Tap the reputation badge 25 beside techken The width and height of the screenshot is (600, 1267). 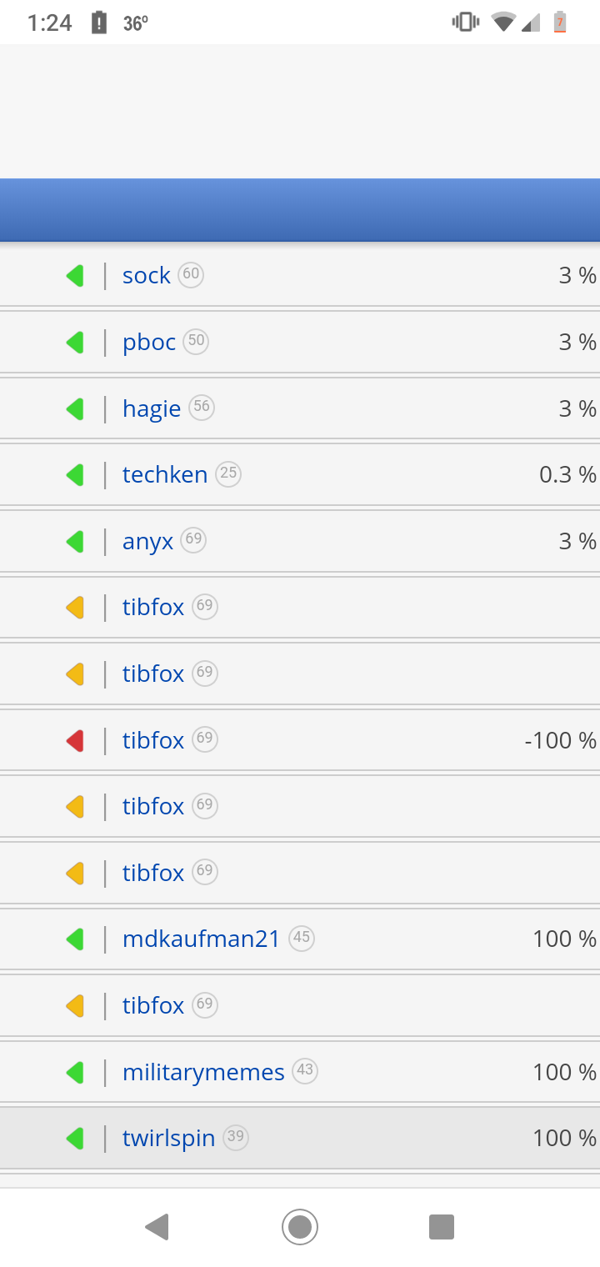(228, 473)
